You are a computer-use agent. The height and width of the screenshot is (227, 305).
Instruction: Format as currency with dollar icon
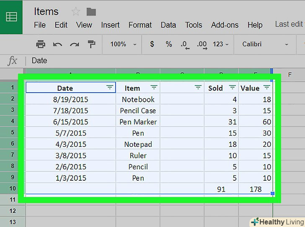click(152, 44)
